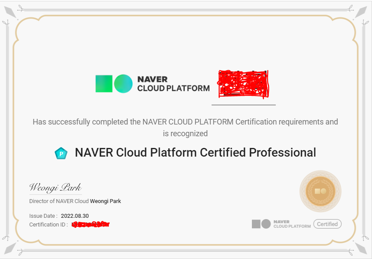Click the 'Certification ID :' label

coord(49,224)
